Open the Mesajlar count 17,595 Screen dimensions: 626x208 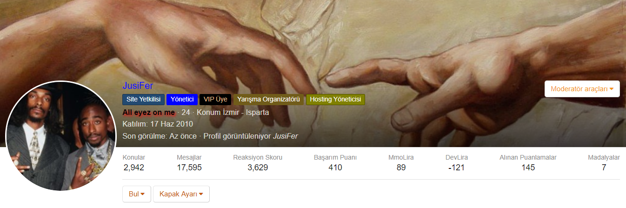(189, 168)
